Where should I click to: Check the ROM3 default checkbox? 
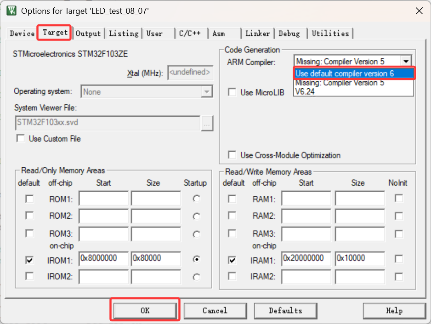click(29, 233)
